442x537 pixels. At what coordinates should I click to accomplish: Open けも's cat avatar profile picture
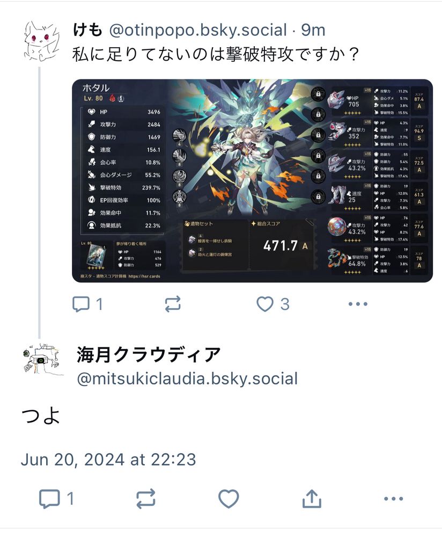tap(41, 41)
